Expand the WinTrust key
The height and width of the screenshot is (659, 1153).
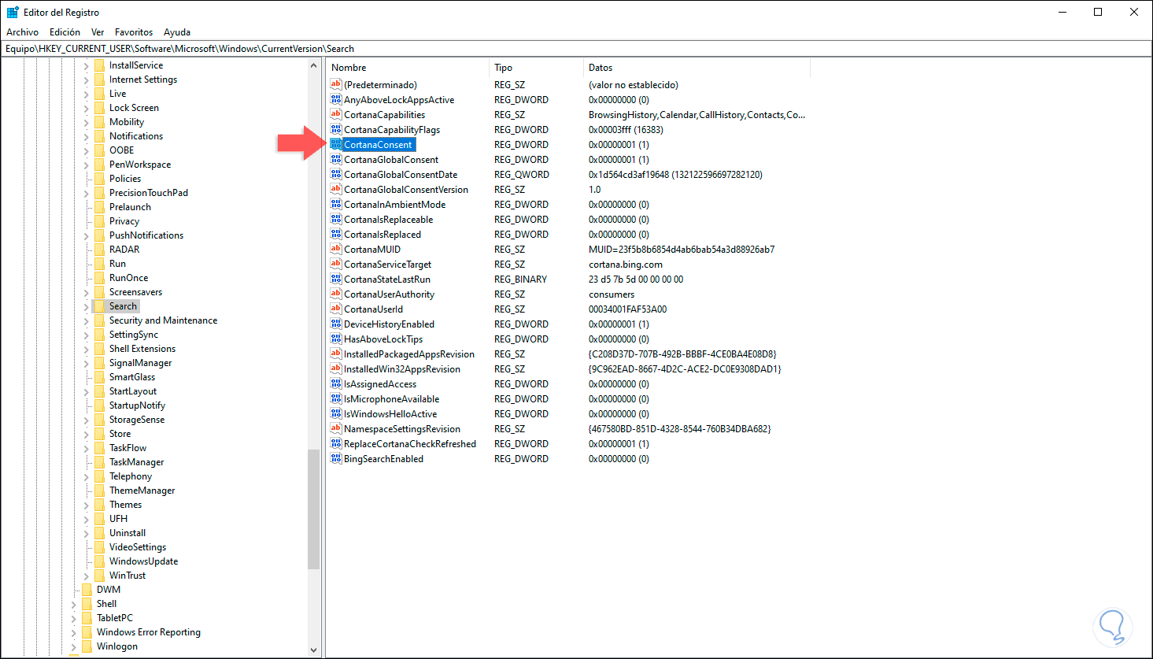(87, 576)
